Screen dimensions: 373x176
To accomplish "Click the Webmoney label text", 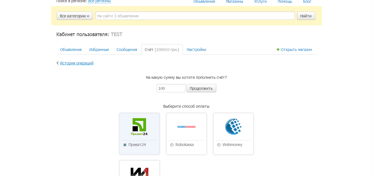I will click(x=232, y=145).
